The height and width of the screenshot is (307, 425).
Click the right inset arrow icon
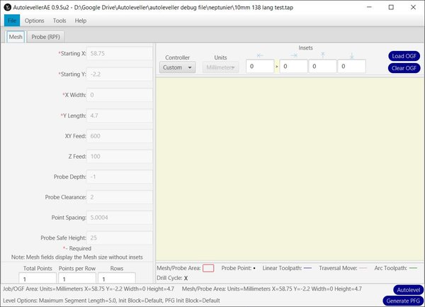294,55
